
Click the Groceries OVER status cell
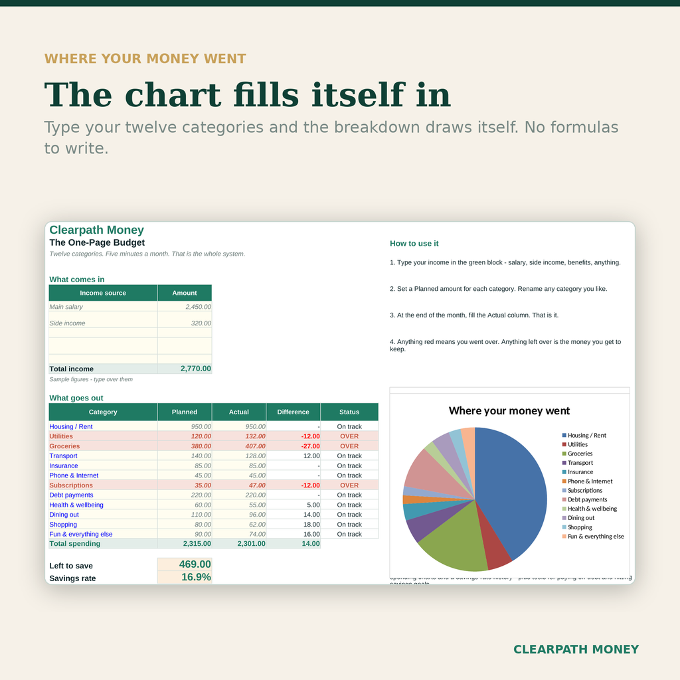(x=349, y=446)
